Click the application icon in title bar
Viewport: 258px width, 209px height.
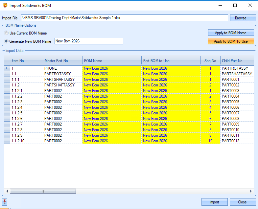click(x=5, y=6)
